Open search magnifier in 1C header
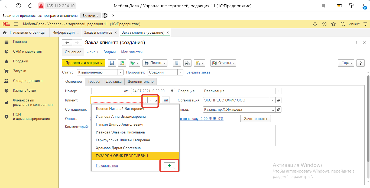This screenshot has height=188, width=370. (343, 24)
